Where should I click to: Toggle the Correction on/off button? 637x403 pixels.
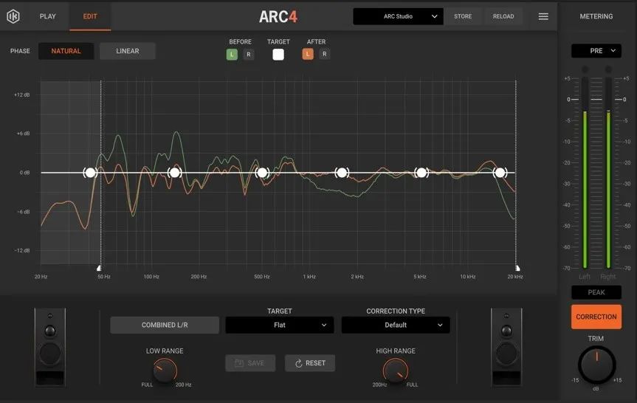pyautogui.click(x=596, y=317)
